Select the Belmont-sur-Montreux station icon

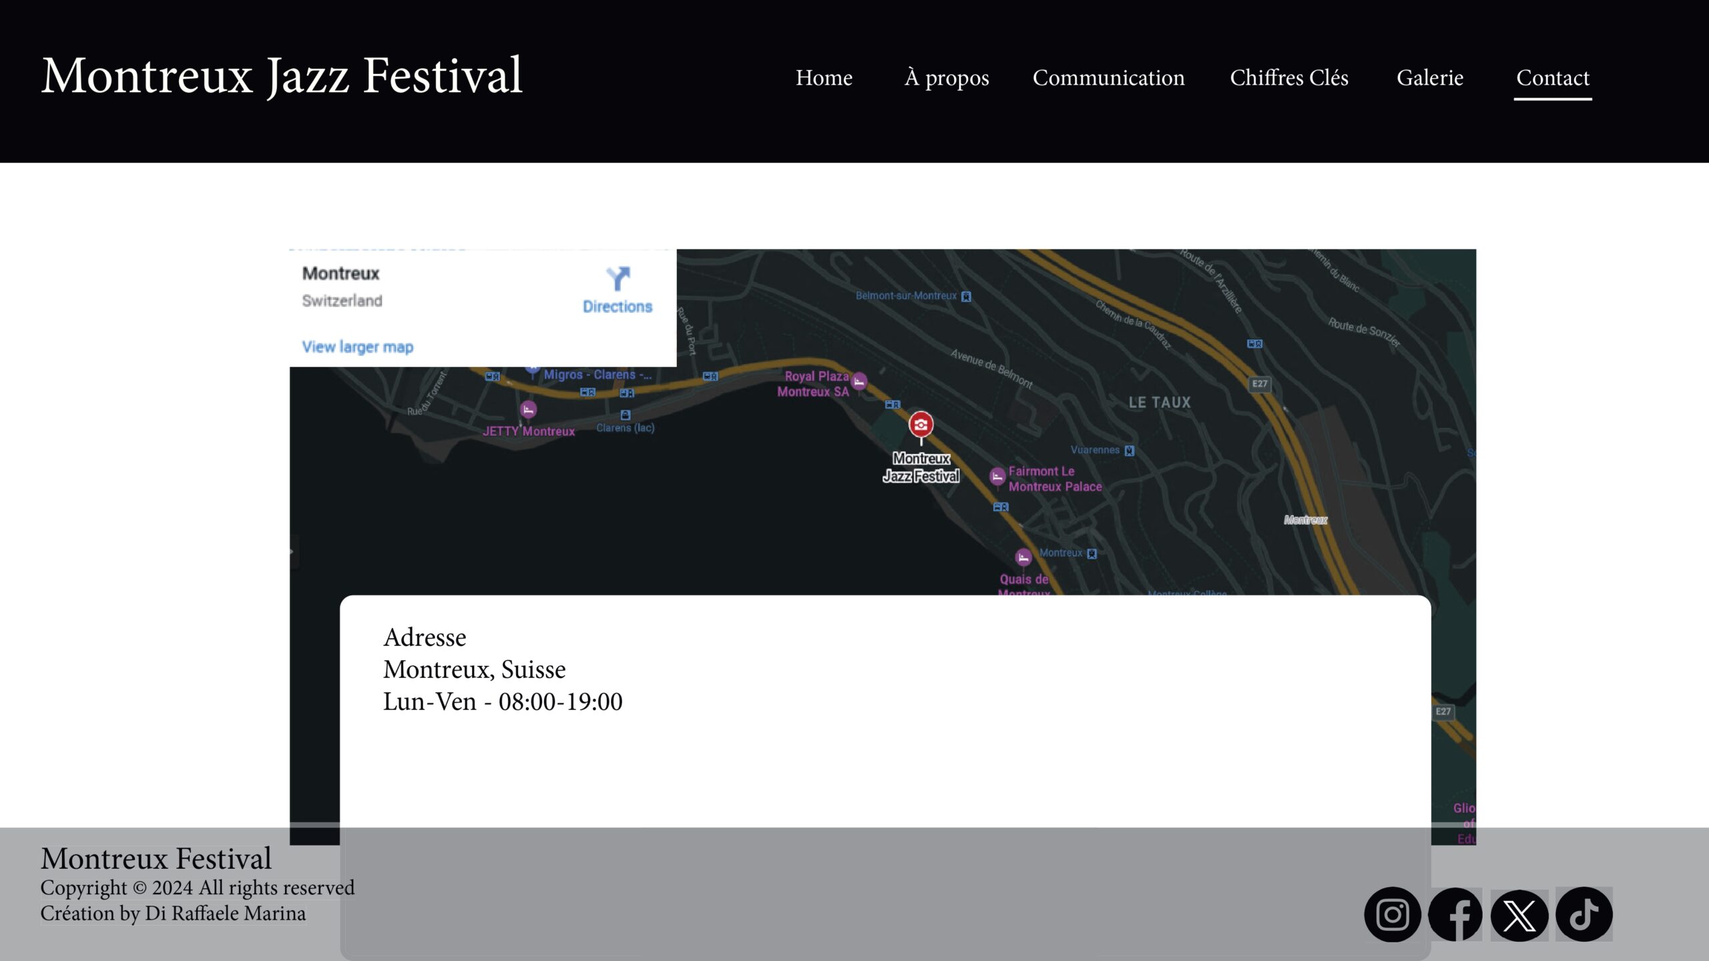click(966, 296)
